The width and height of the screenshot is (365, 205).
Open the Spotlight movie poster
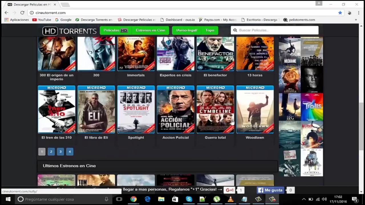click(x=136, y=109)
